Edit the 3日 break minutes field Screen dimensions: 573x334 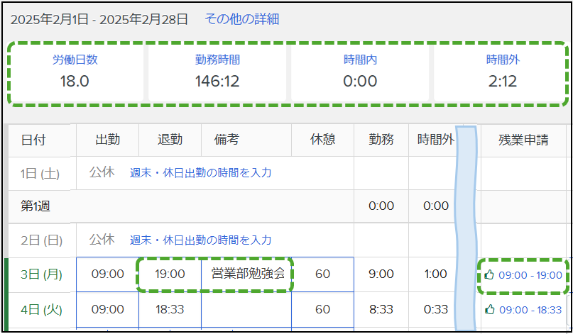(x=322, y=274)
